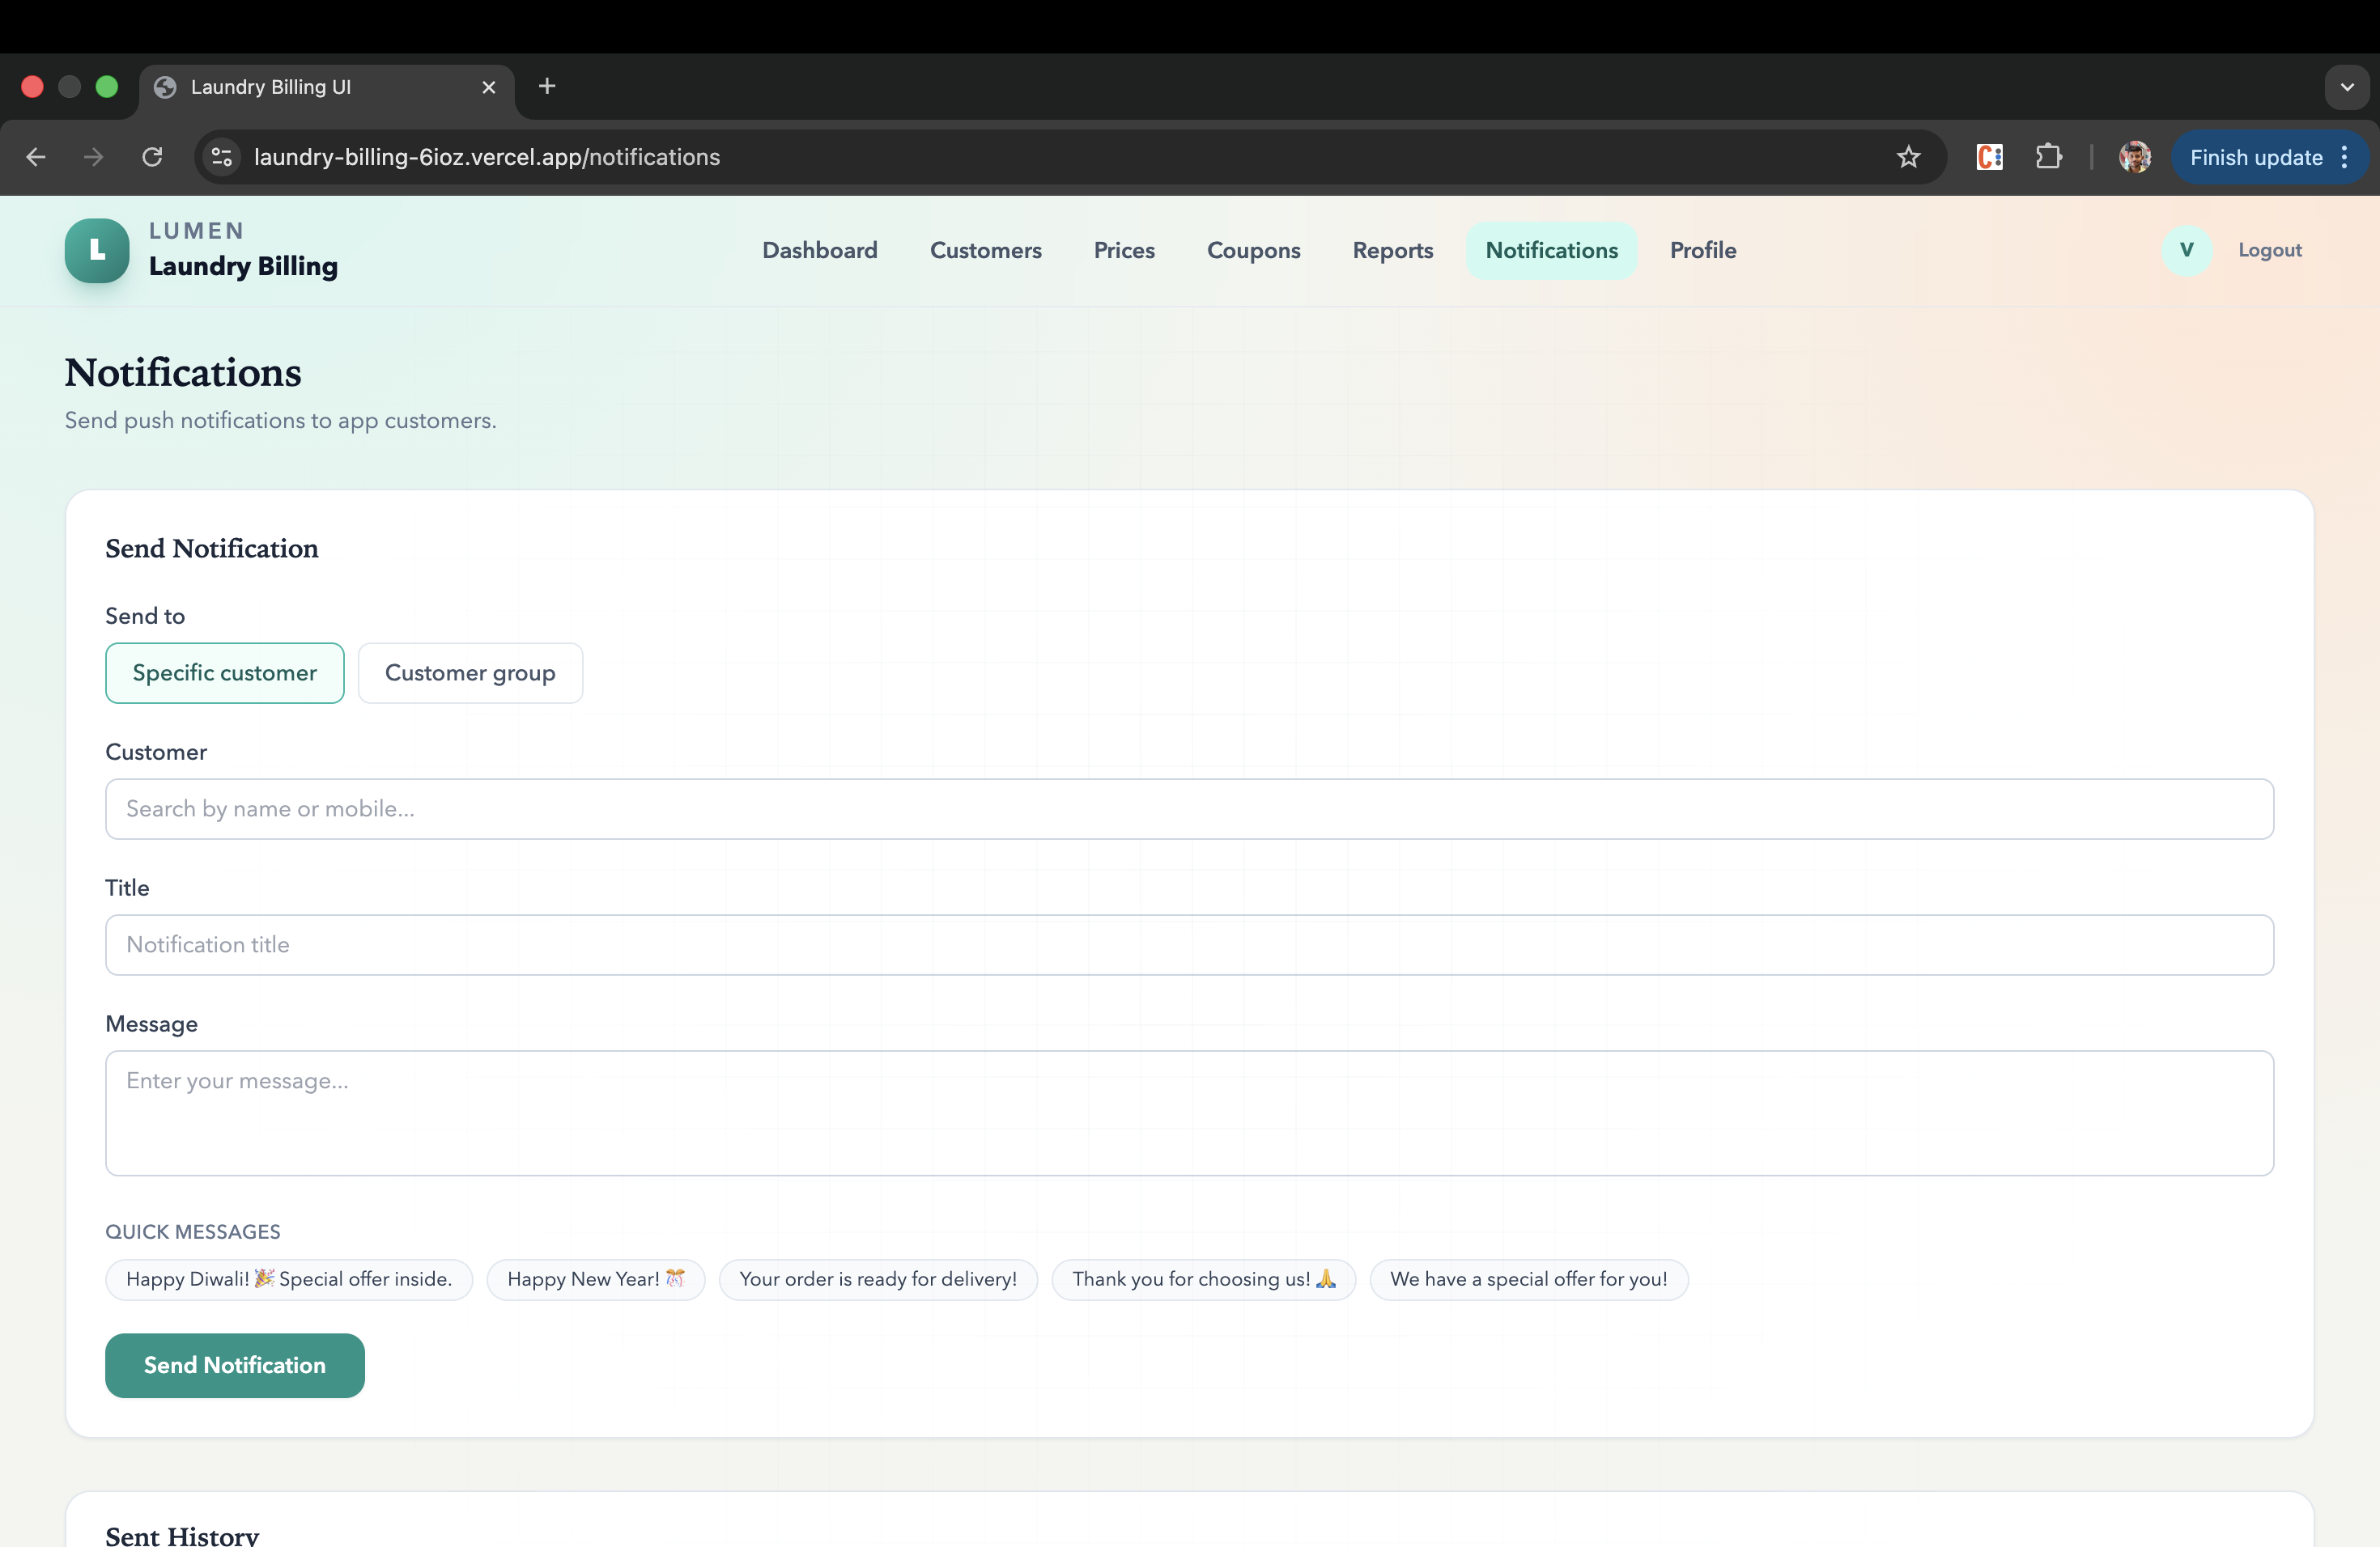Bookmark this page with star icon
Image resolution: width=2380 pixels, height=1547 pixels.
[x=1908, y=157]
